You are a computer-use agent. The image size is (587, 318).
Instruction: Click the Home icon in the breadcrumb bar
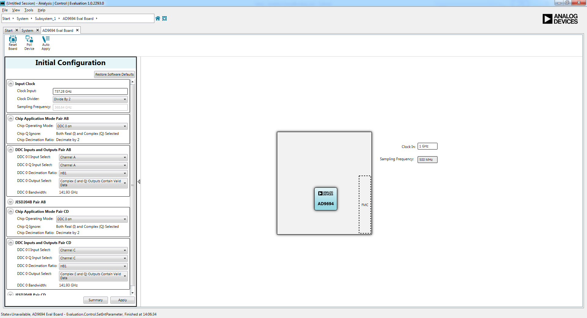(158, 18)
